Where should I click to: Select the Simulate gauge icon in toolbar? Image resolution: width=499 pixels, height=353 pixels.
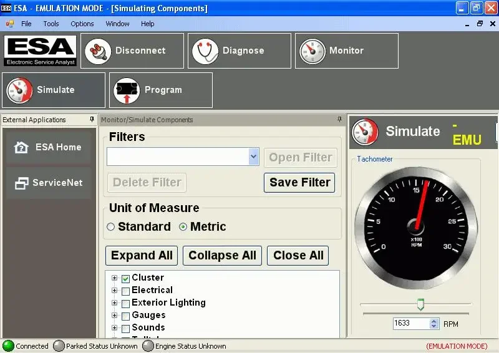pyautogui.click(x=19, y=90)
